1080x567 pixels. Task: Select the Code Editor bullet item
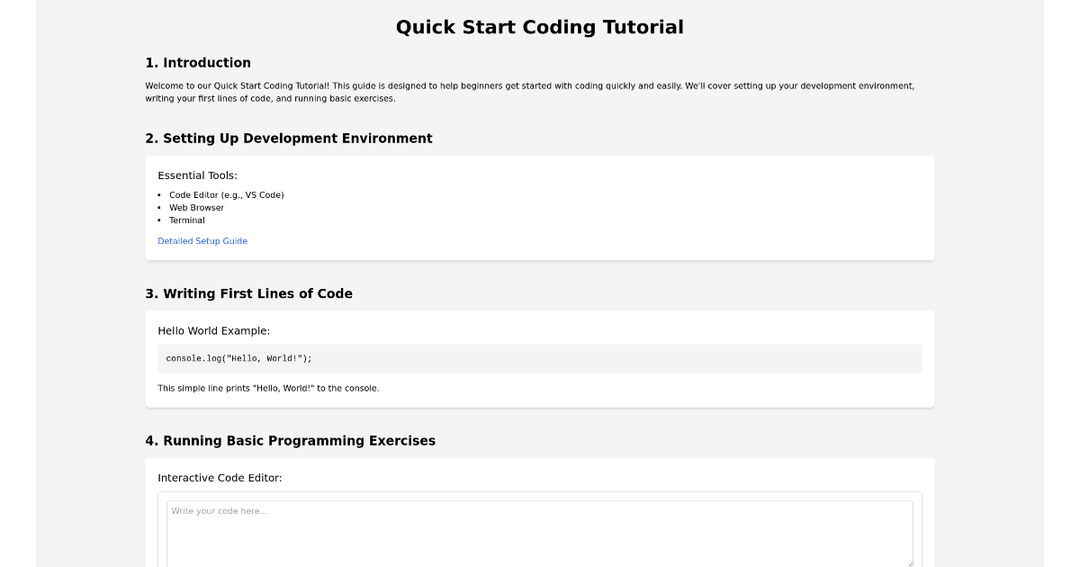tap(226, 194)
